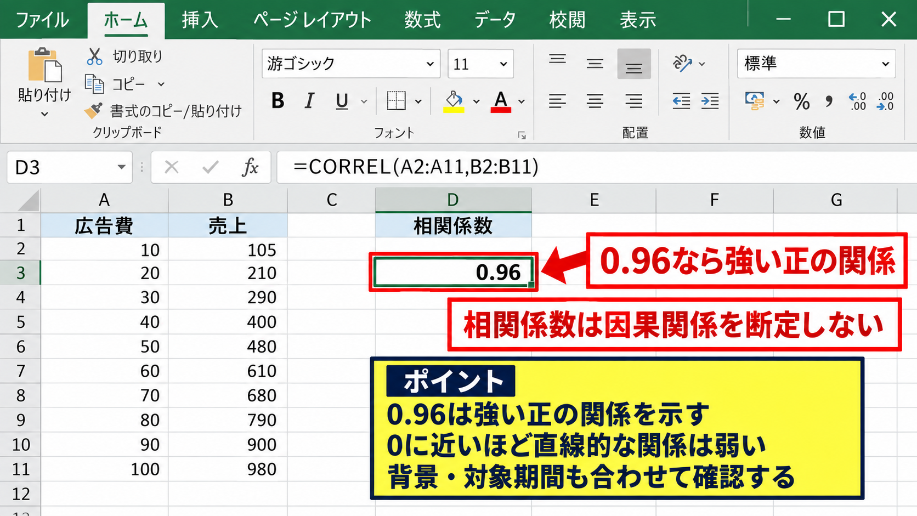
Task: Apply the yellow fill color bucket
Action: point(454,101)
